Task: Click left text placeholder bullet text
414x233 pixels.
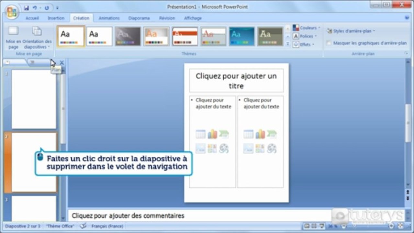Action: pyautogui.click(x=213, y=103)
